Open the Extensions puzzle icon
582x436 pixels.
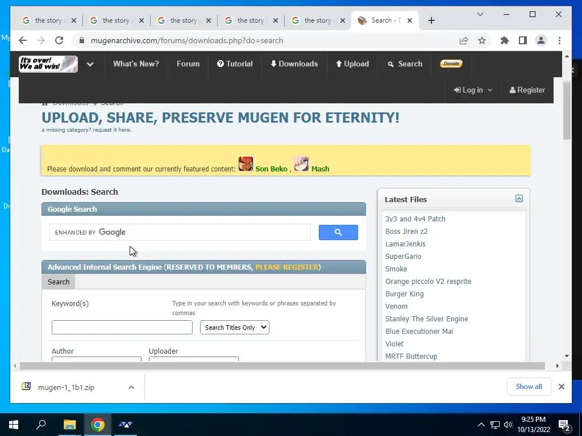pos(505,40)
